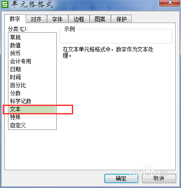This screenshot has width=181, height=188.
Task: Open the 字体 tab
Action: click(x=58, y=19)
